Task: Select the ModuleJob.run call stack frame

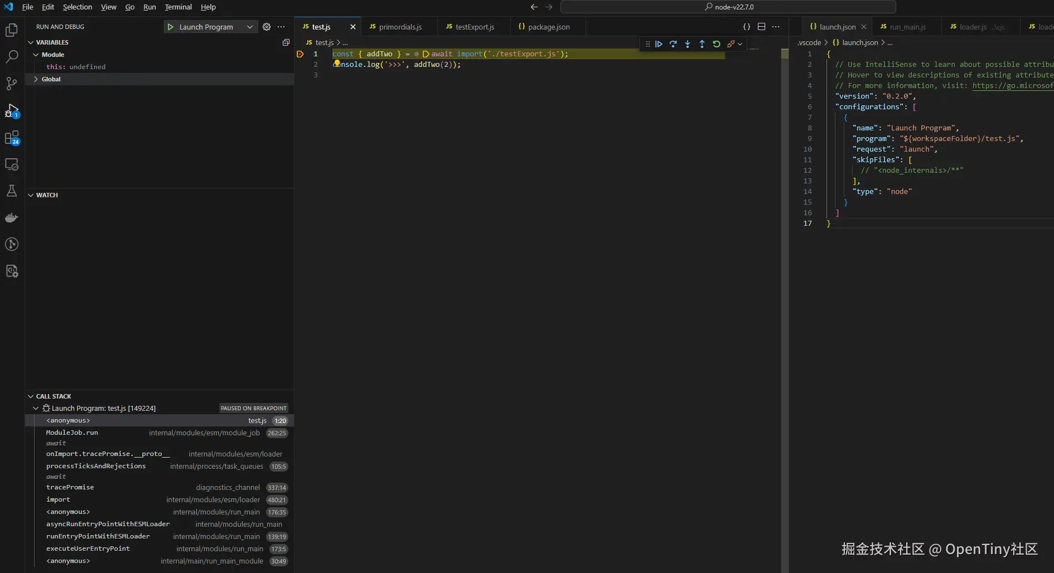Action: 159,433
